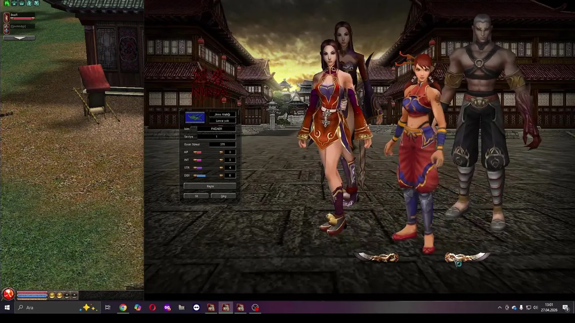Image resolution: width=575 pixels, height=323 pixels.
Task: Click the first gold quickslot coin
Action: pyautogui.click(x=52, y=295)
